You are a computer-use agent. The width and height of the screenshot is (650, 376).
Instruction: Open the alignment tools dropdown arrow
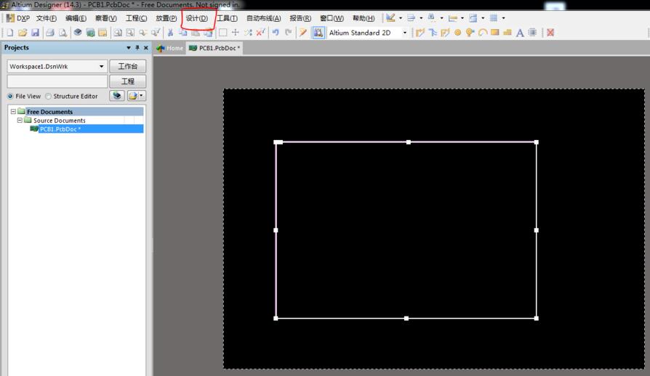tap(421, 18)
